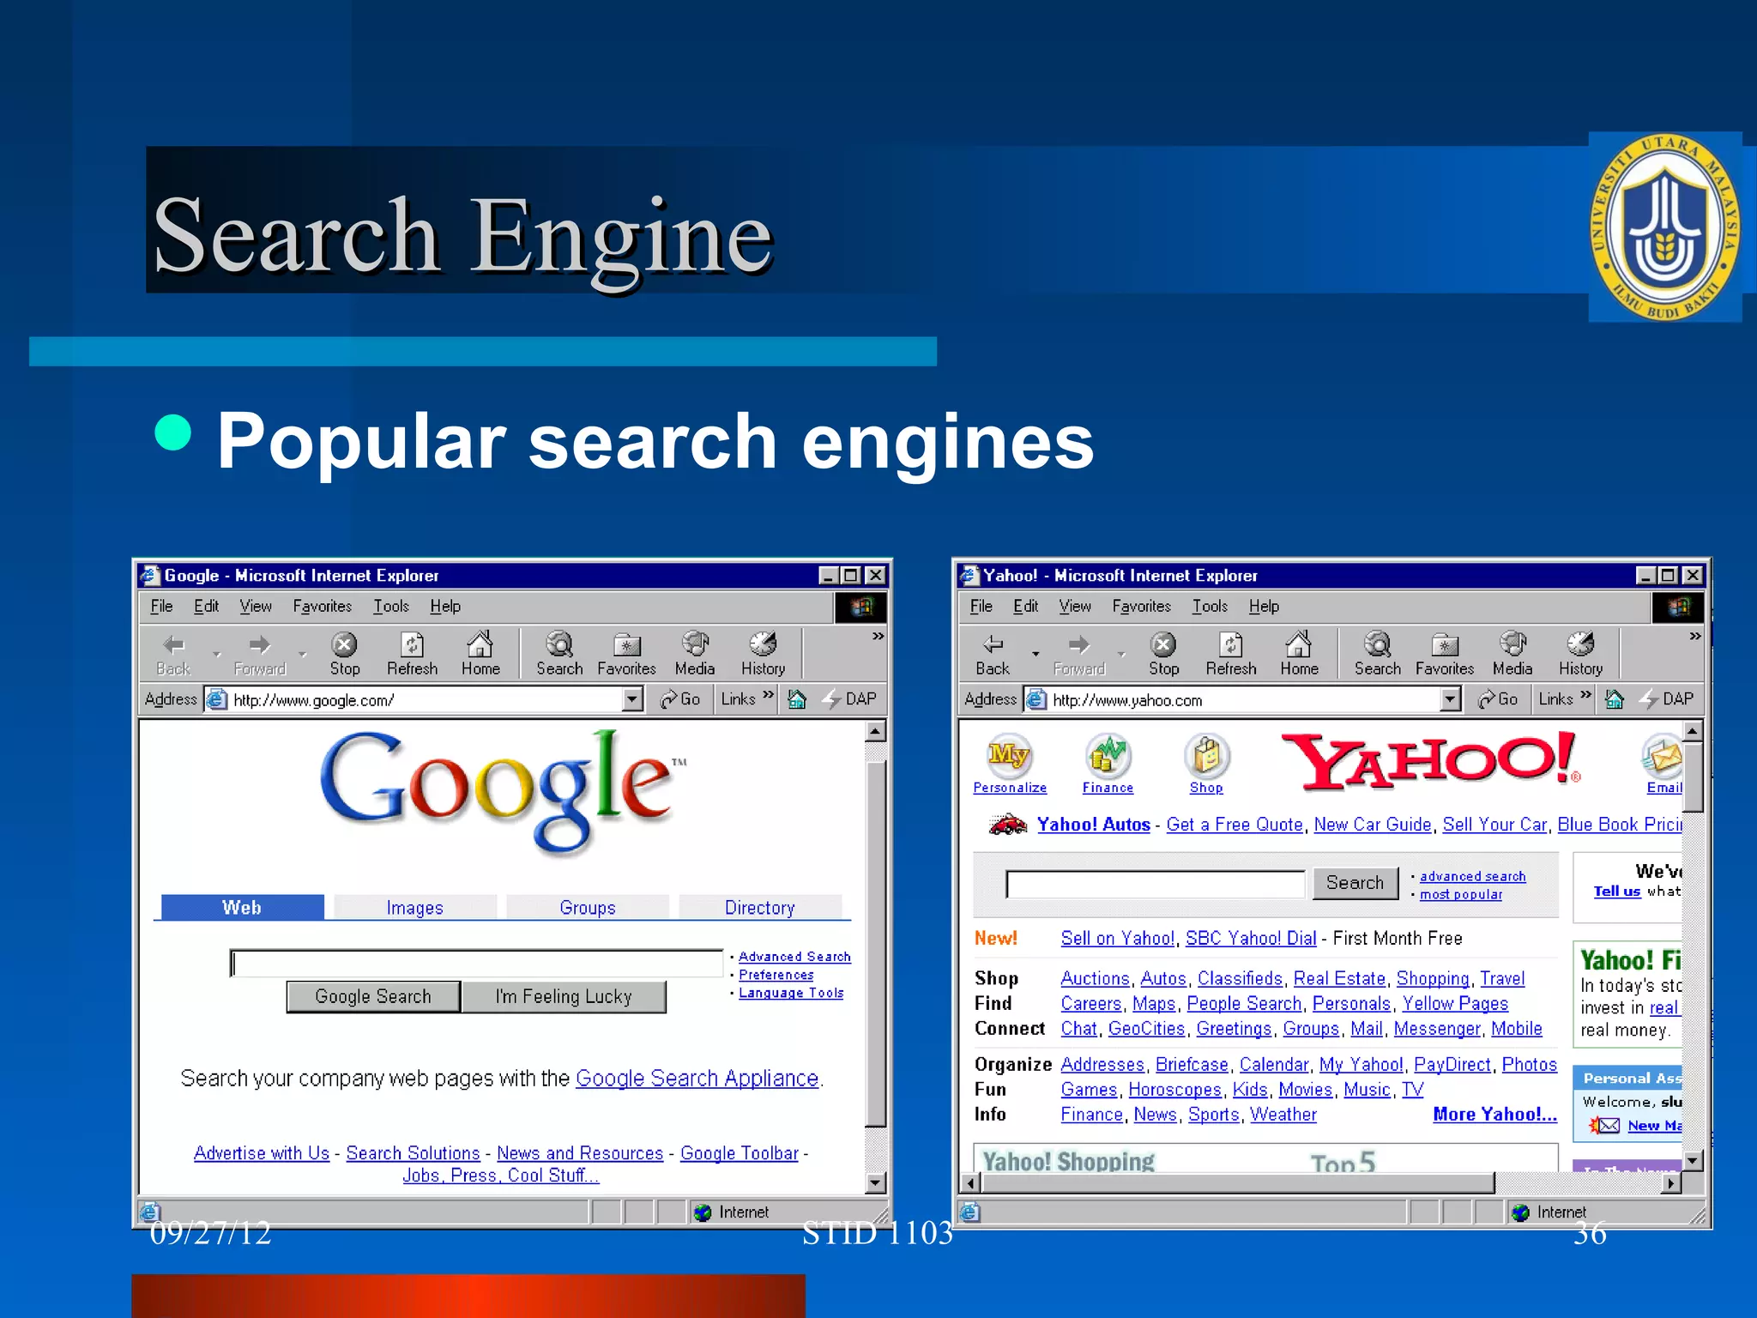This screenshot has height=1318, width=1757.
Task: Click the Yahoo Finance icon
Action: pos(1108,755)
